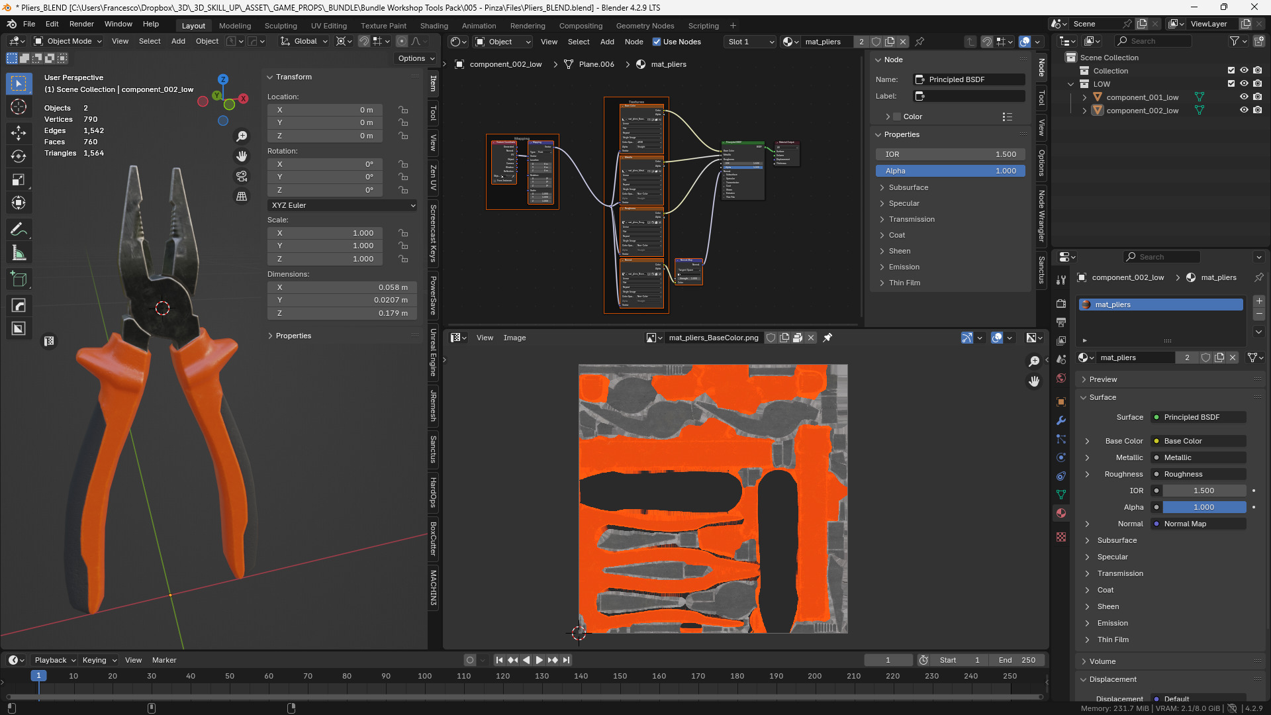Click the Toggle camera view icon
The width and height of the screenshot is (1271, 715).
[x=242, y=176]
